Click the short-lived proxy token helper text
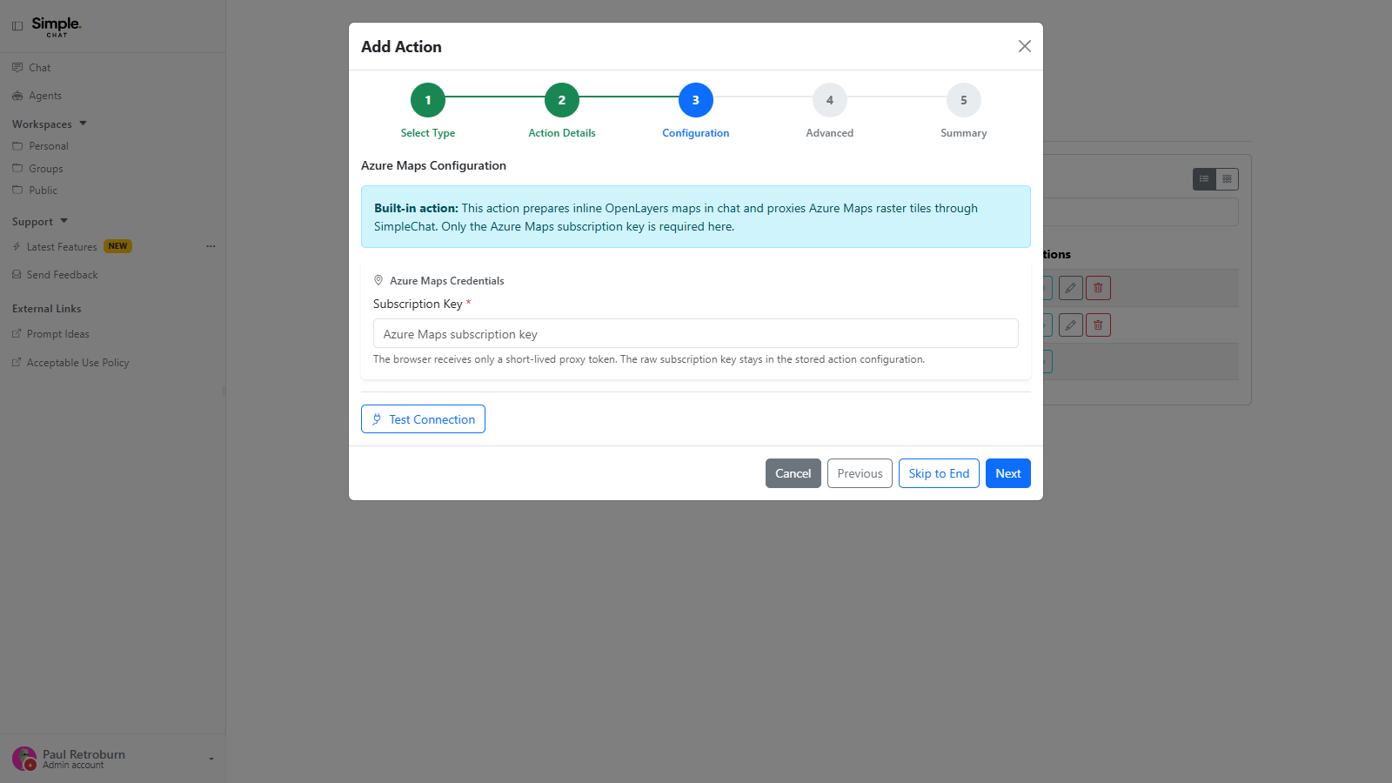Viewport: 1392px width, 783px height. [649, 359]
